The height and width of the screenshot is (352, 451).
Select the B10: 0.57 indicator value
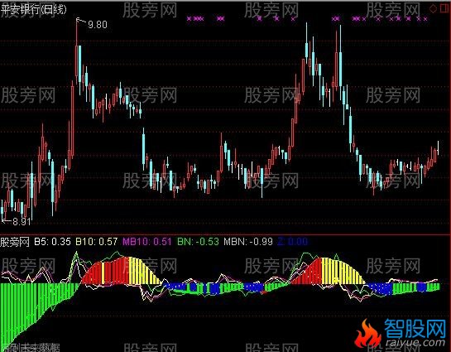coord(96,242)
